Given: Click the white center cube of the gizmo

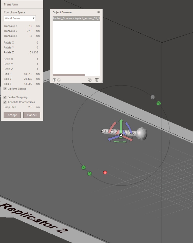Looking at the screenshot, I should click(121, 135).
